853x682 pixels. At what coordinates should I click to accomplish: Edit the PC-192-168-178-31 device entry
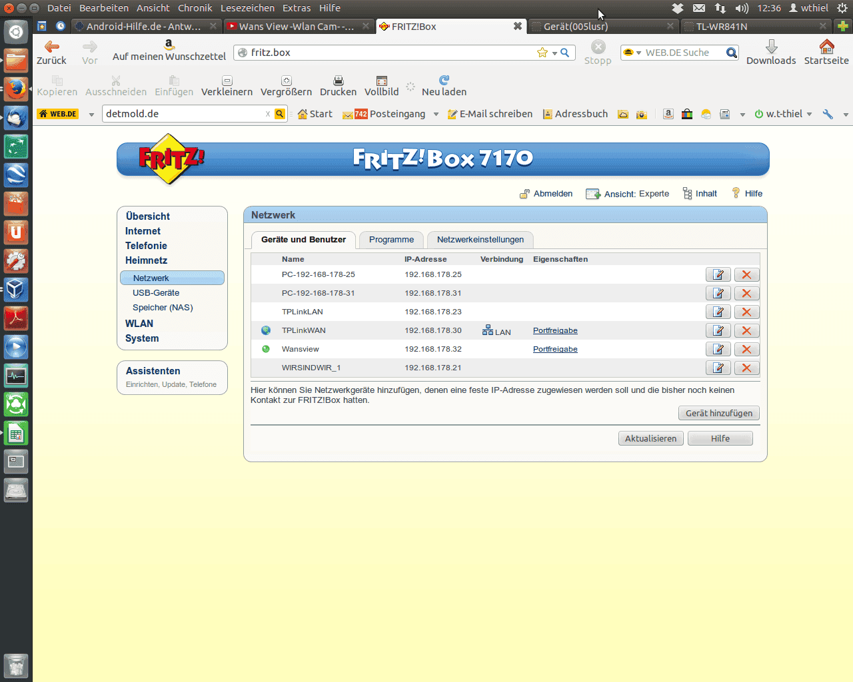pos(718,293)
